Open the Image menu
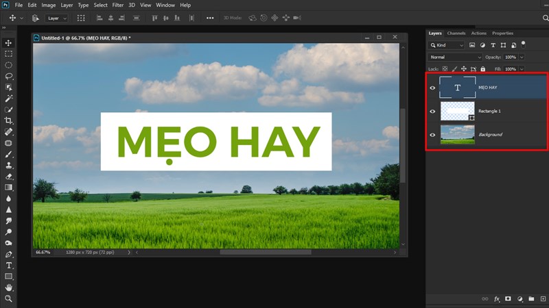Screen dimensions: 549x308 click(x=48, y=5)
